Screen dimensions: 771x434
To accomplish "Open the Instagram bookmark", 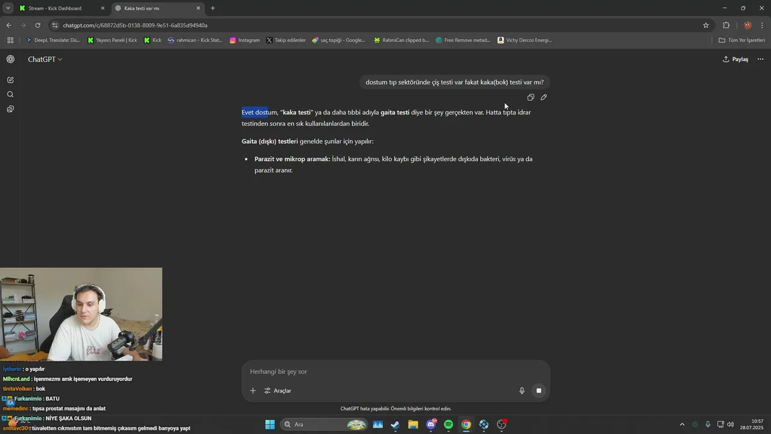I will coord(244,40).
